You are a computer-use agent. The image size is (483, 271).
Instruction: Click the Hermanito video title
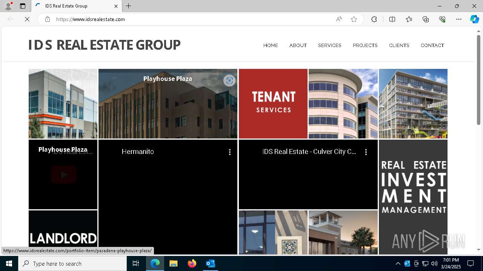click(x=138, y=152)
